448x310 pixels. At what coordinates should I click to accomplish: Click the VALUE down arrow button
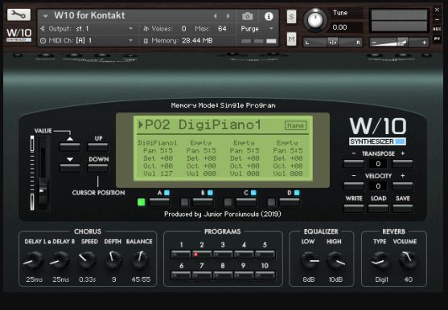click(x=70, y=168)
